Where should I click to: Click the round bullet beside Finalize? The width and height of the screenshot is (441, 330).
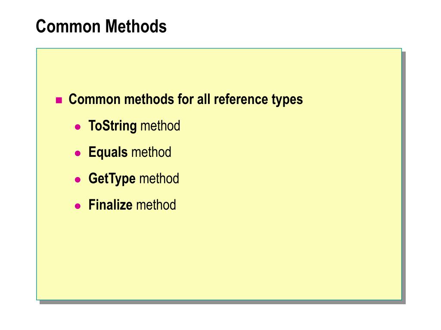click(78, 206)
